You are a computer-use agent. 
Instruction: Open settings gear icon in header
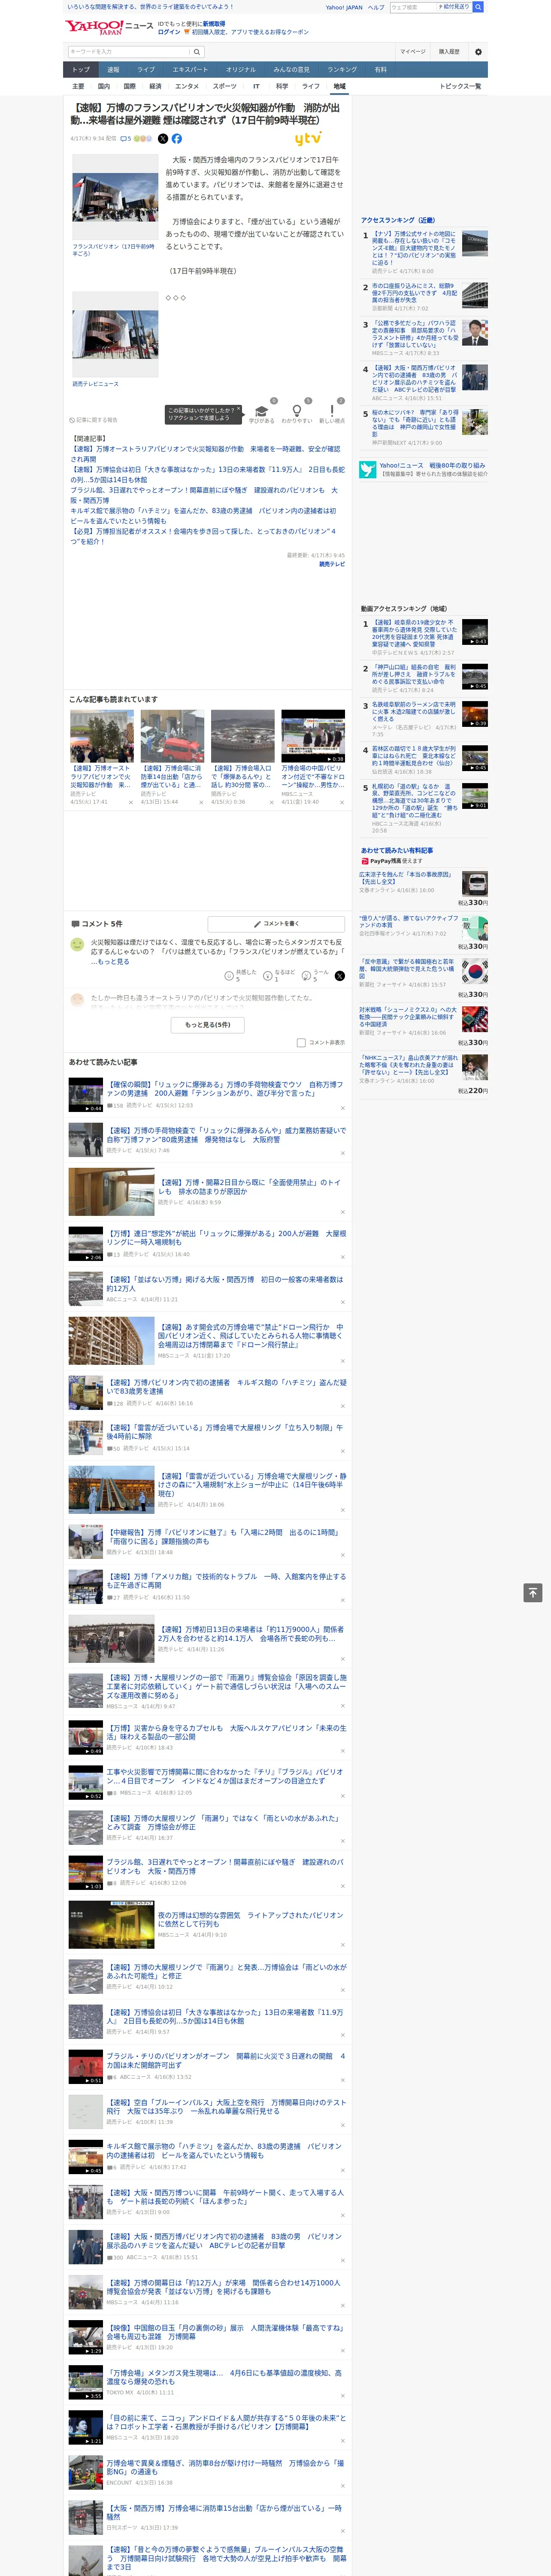pyautogui.click(x=478, y=51)
